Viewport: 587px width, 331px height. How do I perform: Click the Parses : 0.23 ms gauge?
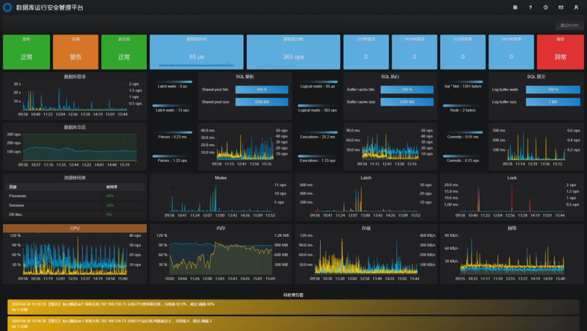click(172, 134)
